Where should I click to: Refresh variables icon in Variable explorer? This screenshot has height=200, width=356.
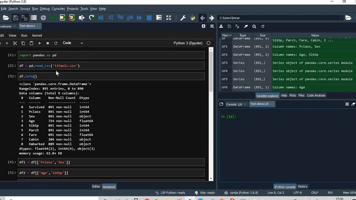click(x=263, y=26)
